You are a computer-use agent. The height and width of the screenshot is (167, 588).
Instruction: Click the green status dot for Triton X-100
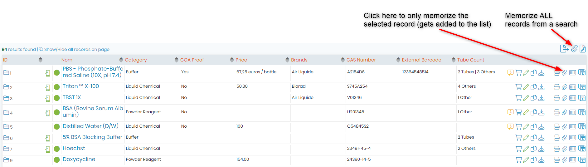click(57, 87)
